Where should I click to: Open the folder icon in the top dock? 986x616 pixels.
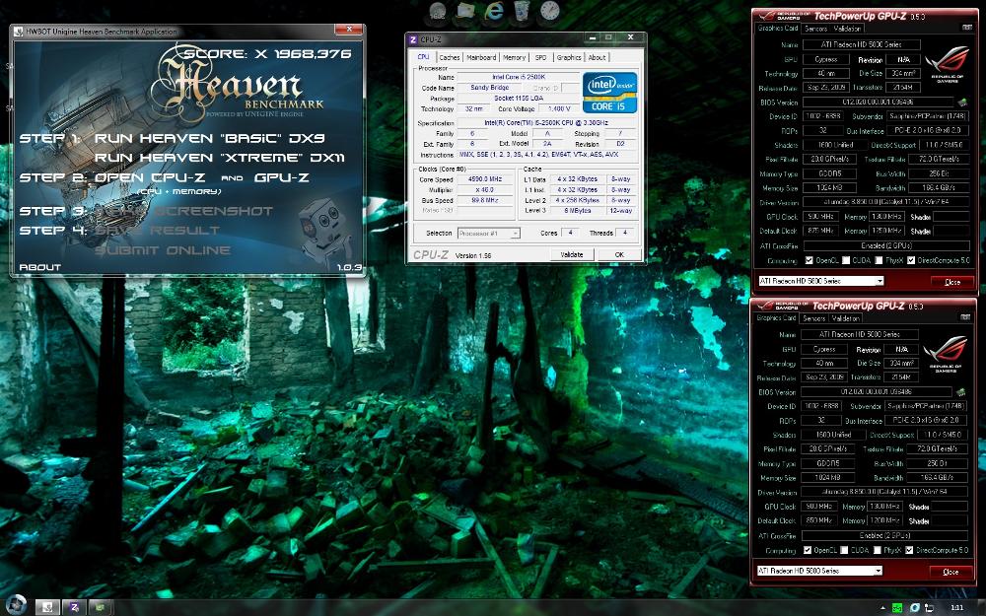pyautogui.click(x=466, y=11)
